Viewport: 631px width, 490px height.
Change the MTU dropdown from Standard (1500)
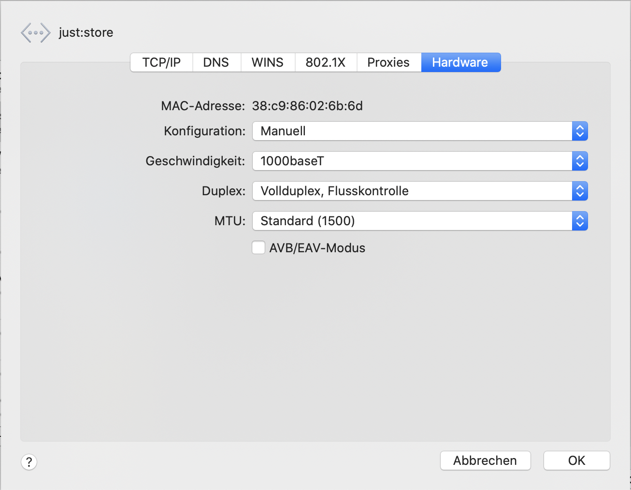click(x=420, y=221)
